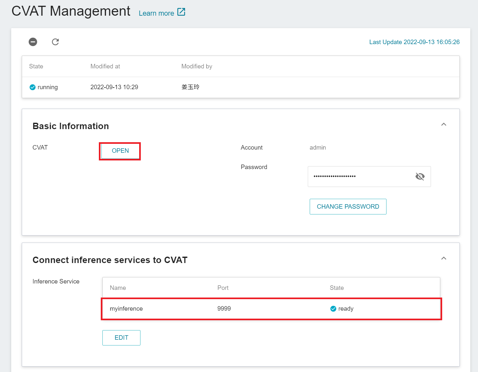Click the port value 9999
This screenshot has width=478, height=372.
point(224,309)
